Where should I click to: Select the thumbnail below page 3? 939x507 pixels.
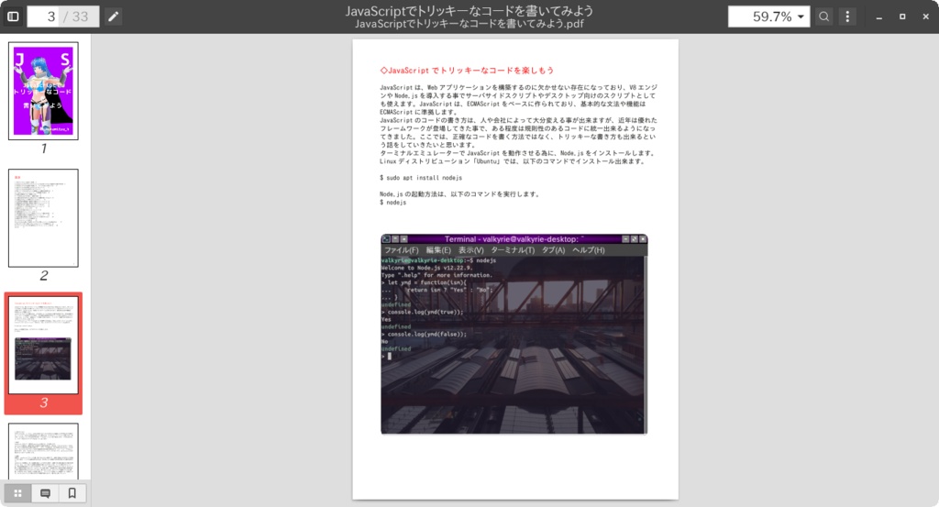(x=43, y=451)
